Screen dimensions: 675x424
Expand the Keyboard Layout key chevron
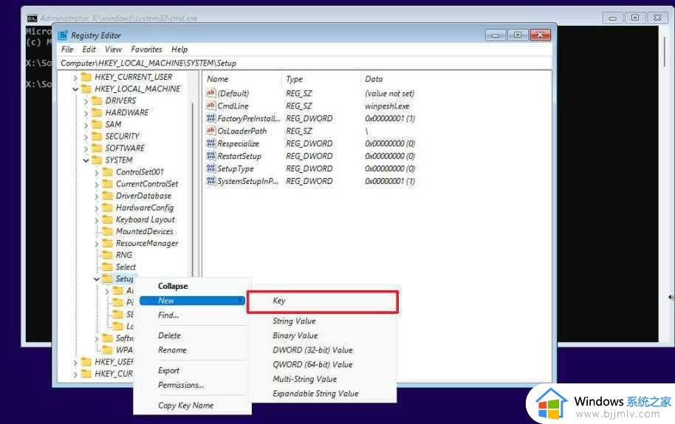point(97,220)
